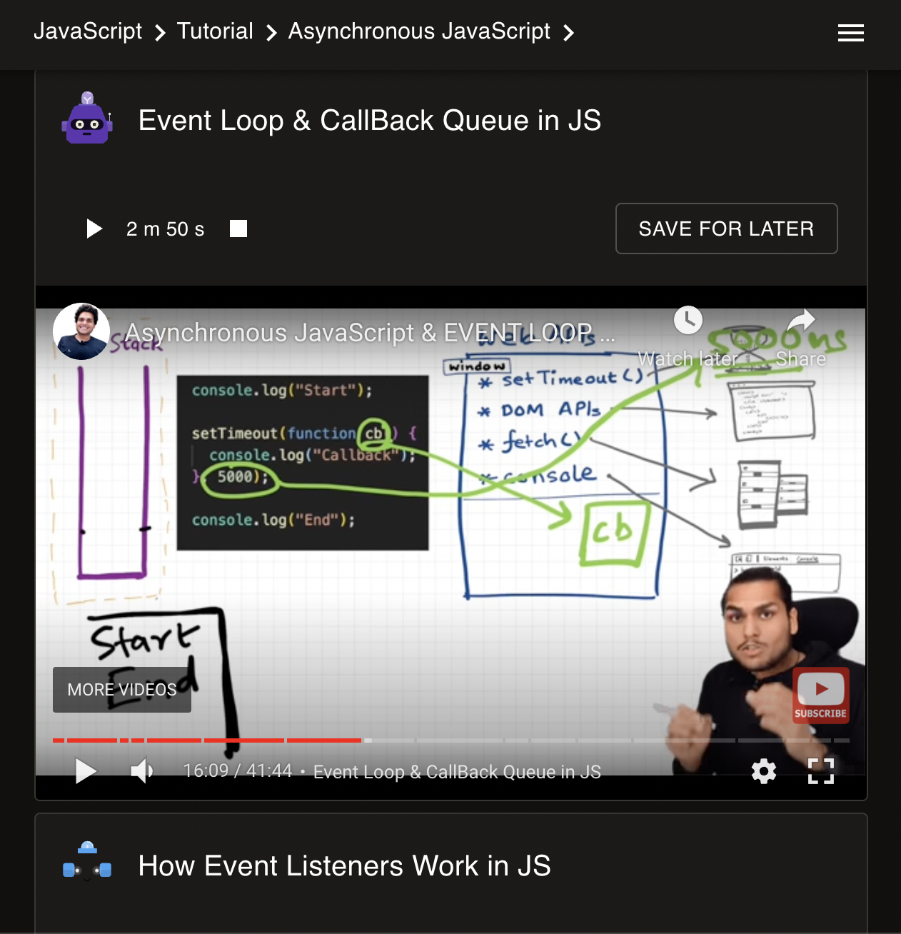Share the YouTube video
The height and width of the screenshot is (934, 901).
point(801,337)
